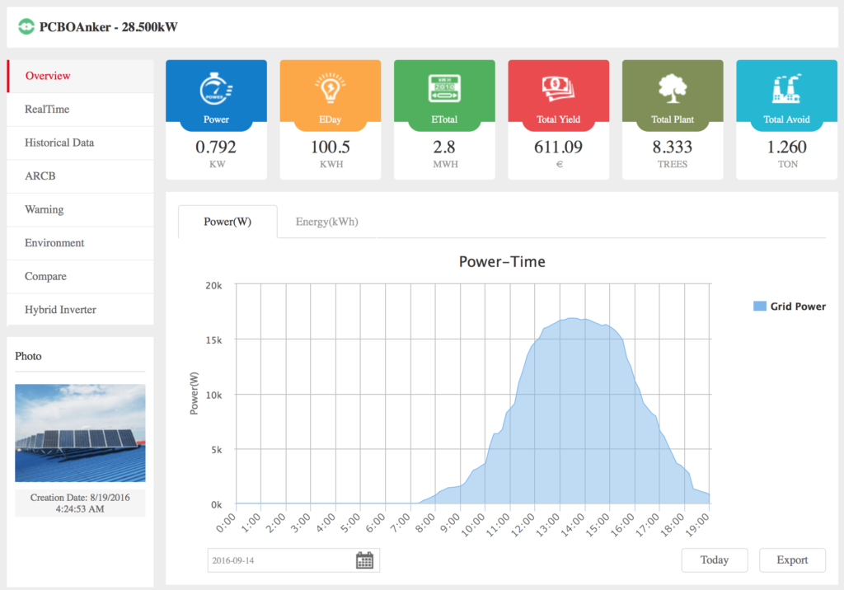Viewport: 844px width, 590px height.
Task: Click the Power gauge icon
Action: (x=216, y=87)
